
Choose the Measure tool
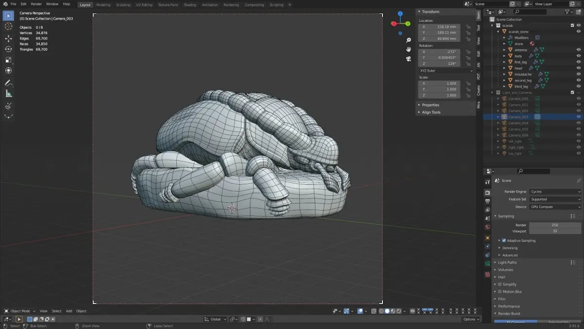pyautogui.click(x=8, y=94)
